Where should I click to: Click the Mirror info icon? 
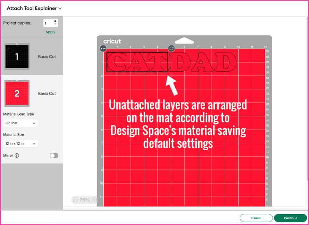[17, 155]
